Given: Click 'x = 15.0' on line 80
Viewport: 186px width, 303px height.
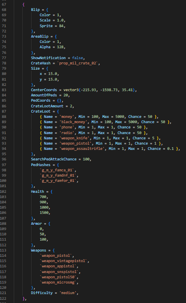Looking at the screenshot, I should (x=49, y=74).
